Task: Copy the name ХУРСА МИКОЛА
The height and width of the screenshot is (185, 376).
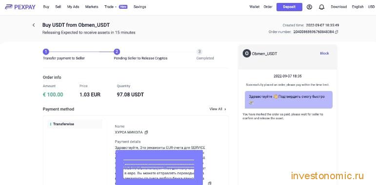Action: coord(146,132)
